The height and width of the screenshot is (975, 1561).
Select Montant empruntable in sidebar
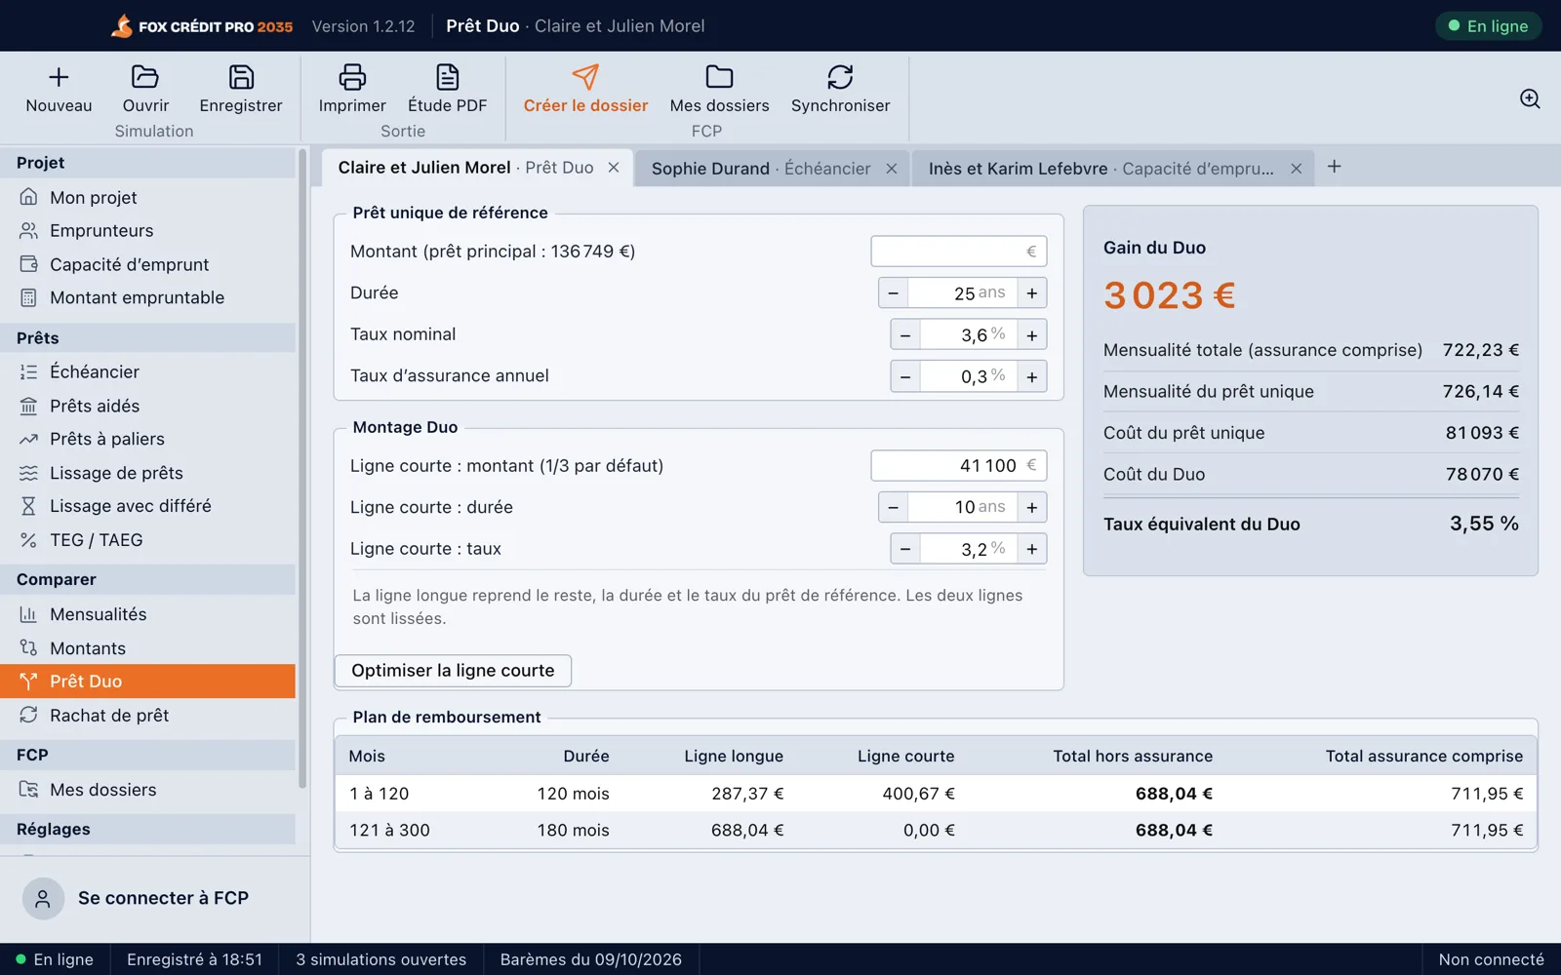[x=148, y=297]
